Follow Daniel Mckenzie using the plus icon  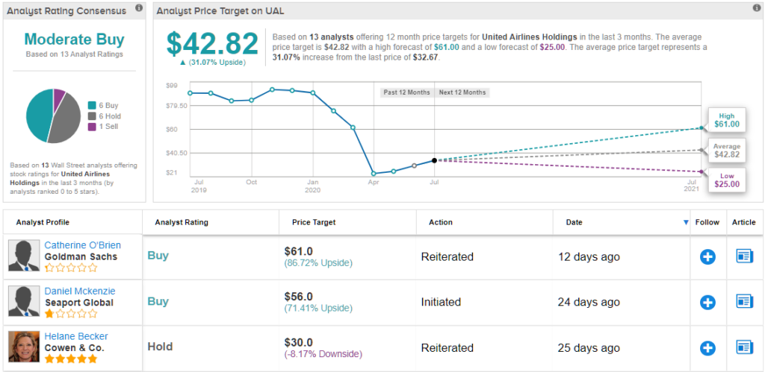707,303
